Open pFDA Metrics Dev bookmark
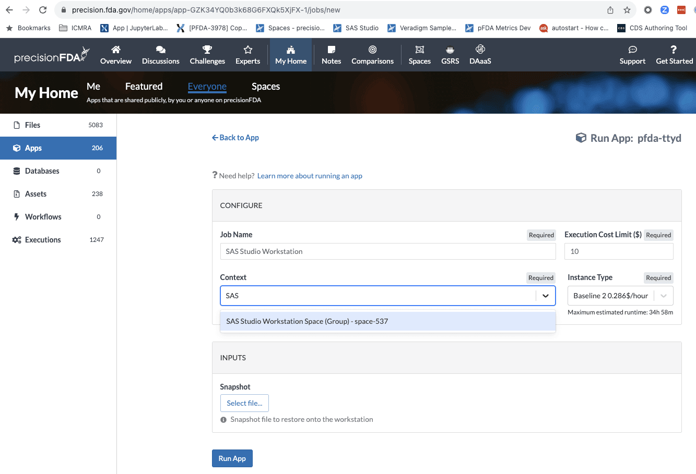This screenshot has height=474, width=696. pos(498,28)
